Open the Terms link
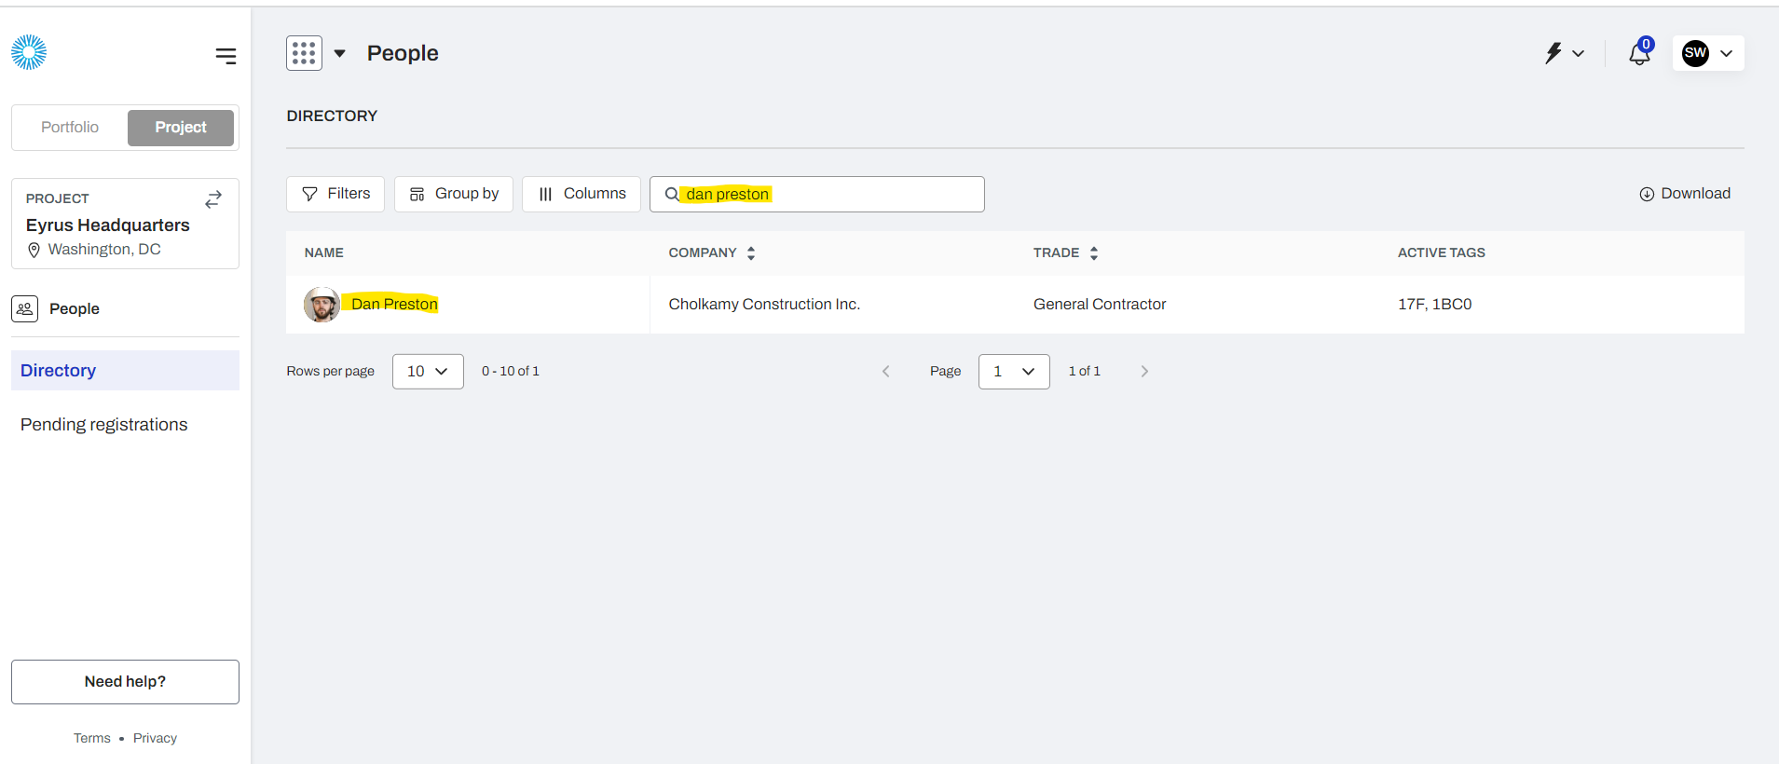 tap(92, 738)
